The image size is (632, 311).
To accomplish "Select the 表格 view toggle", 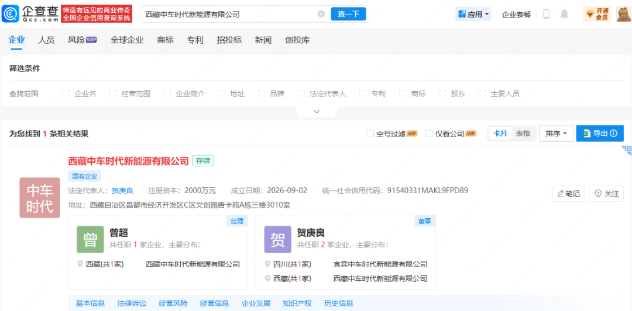I will [x=523, y=134].
